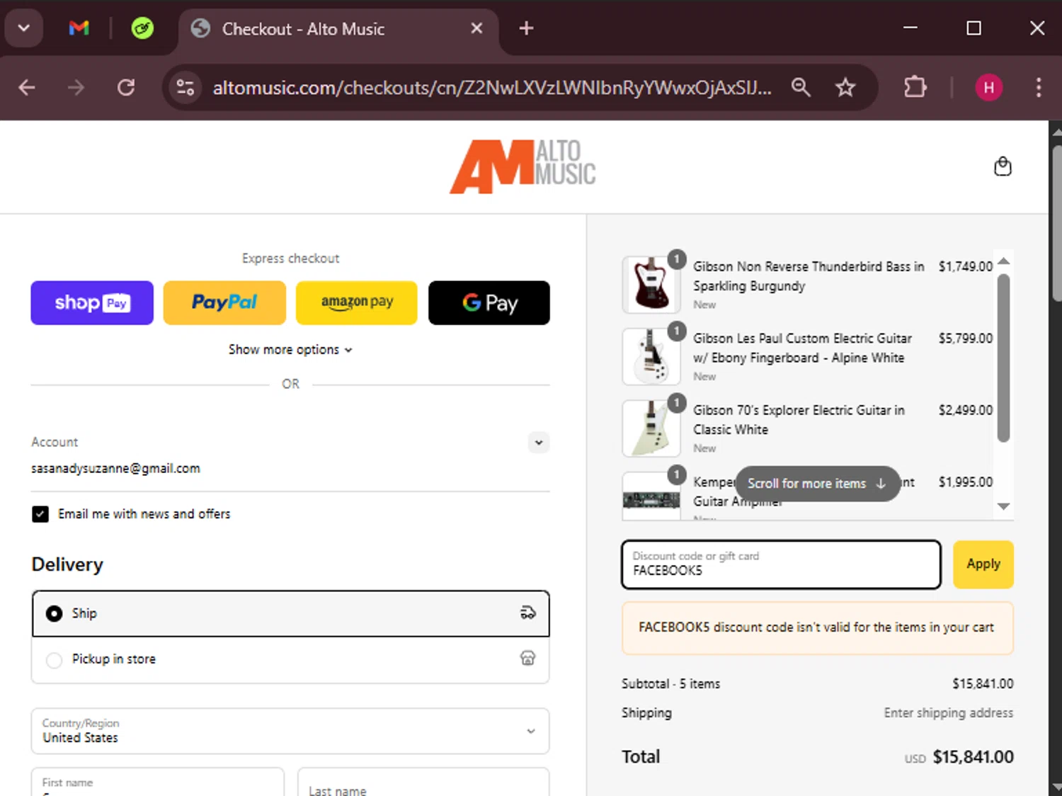The width and height of the screenshot is (1062, 796).
Task: Reload the checkout page
Action: point(126,88)
